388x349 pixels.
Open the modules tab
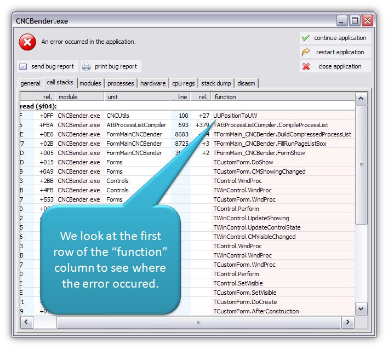(x=90, y=83)
